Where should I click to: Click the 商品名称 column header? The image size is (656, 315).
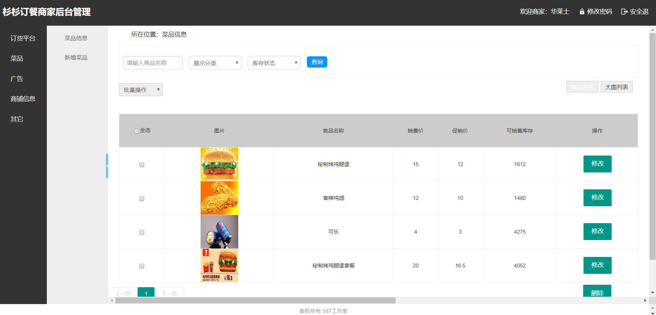click(333, 131)
